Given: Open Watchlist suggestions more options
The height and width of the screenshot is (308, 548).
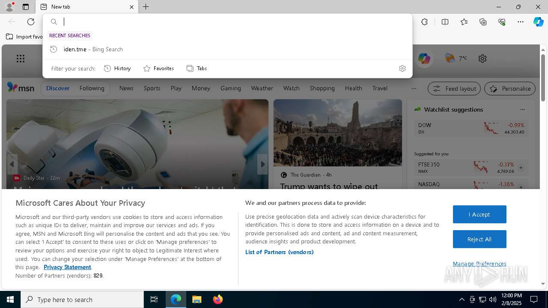Looking at the screenshot, I should tap(522, 110).
